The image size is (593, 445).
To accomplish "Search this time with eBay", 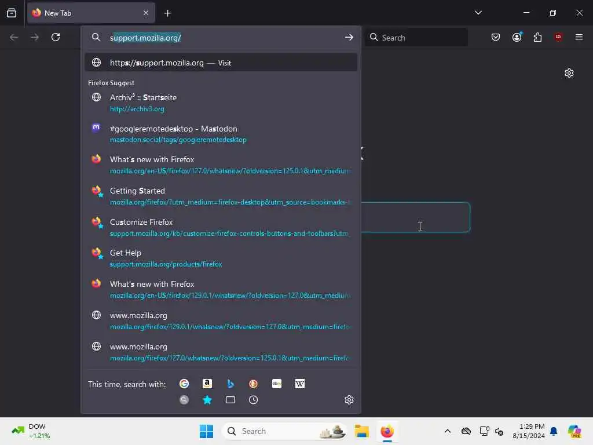I will click(x=276, y=384).
